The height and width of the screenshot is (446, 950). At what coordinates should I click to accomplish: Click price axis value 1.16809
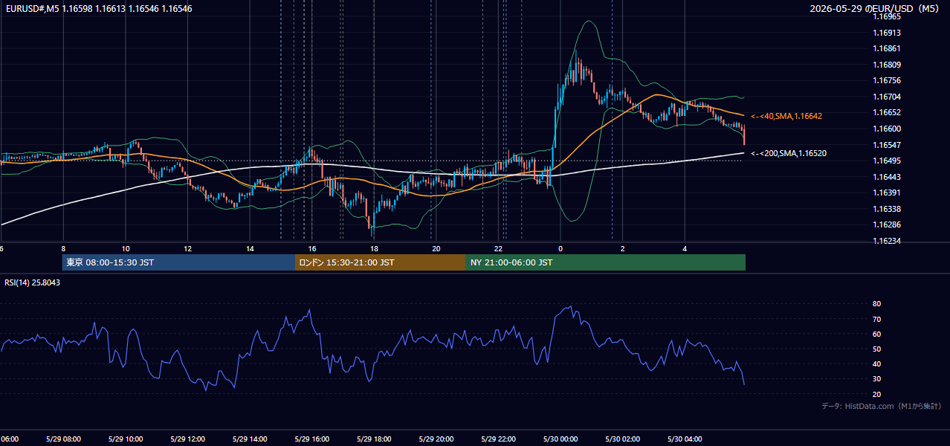tap(888, 65)
